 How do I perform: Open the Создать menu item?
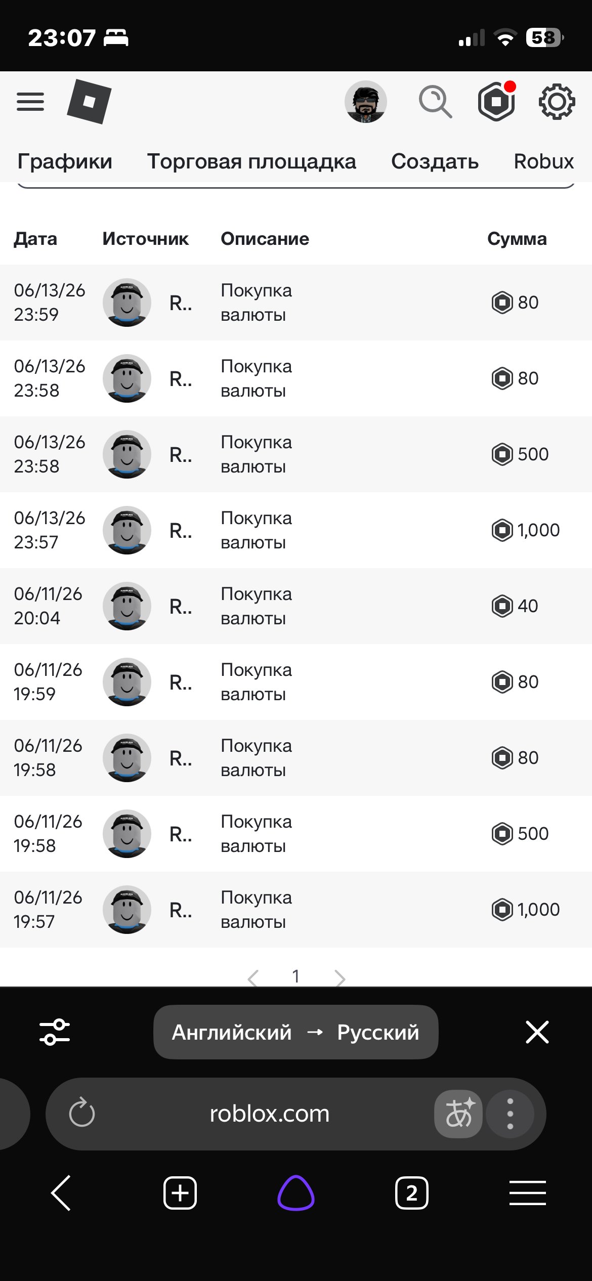(435, 161)
